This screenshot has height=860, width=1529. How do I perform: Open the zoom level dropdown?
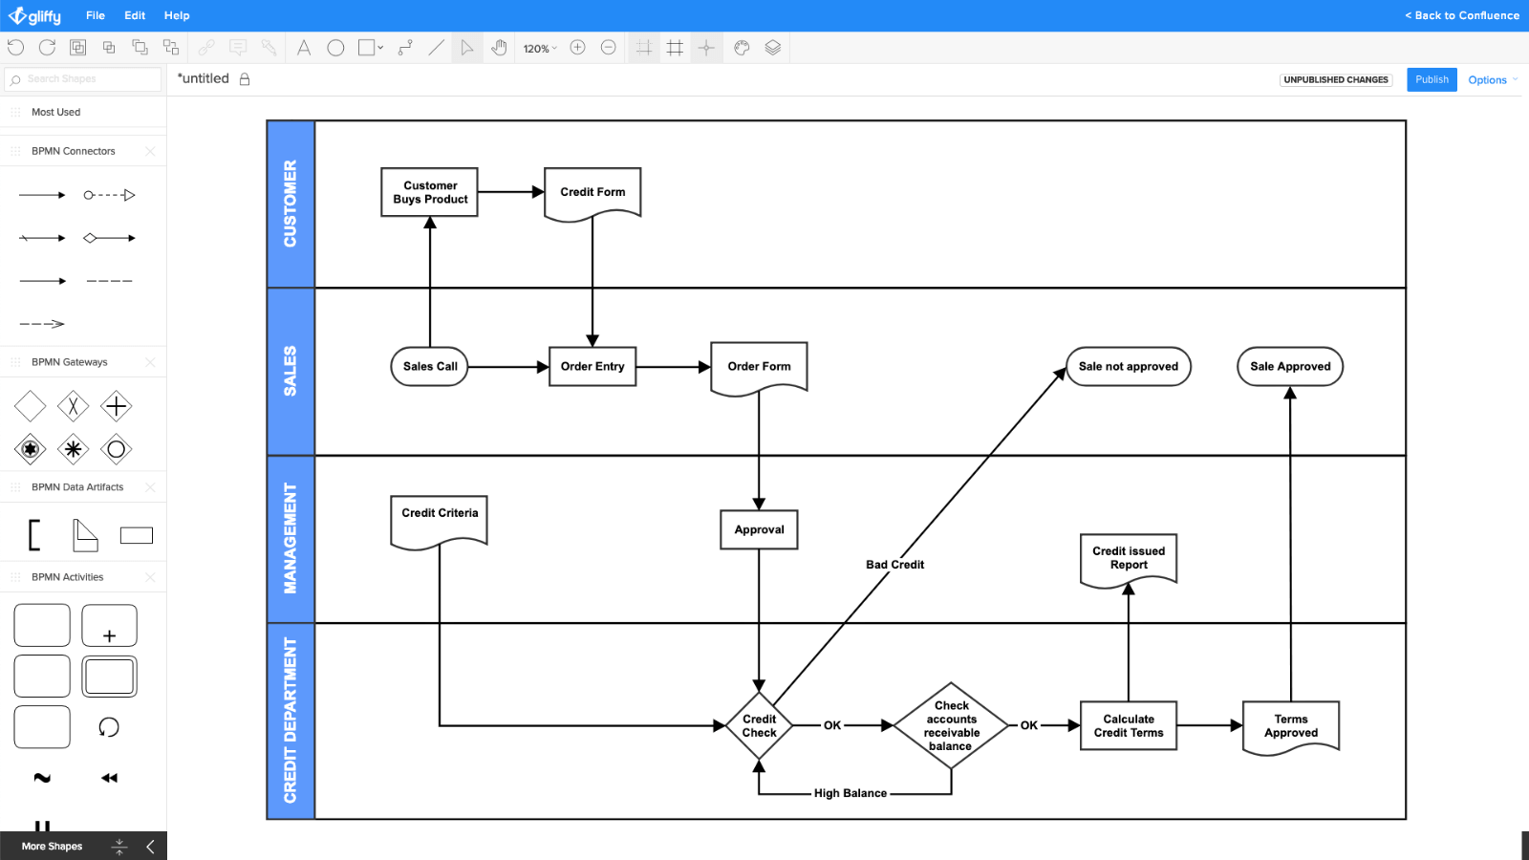coord(540,47)
